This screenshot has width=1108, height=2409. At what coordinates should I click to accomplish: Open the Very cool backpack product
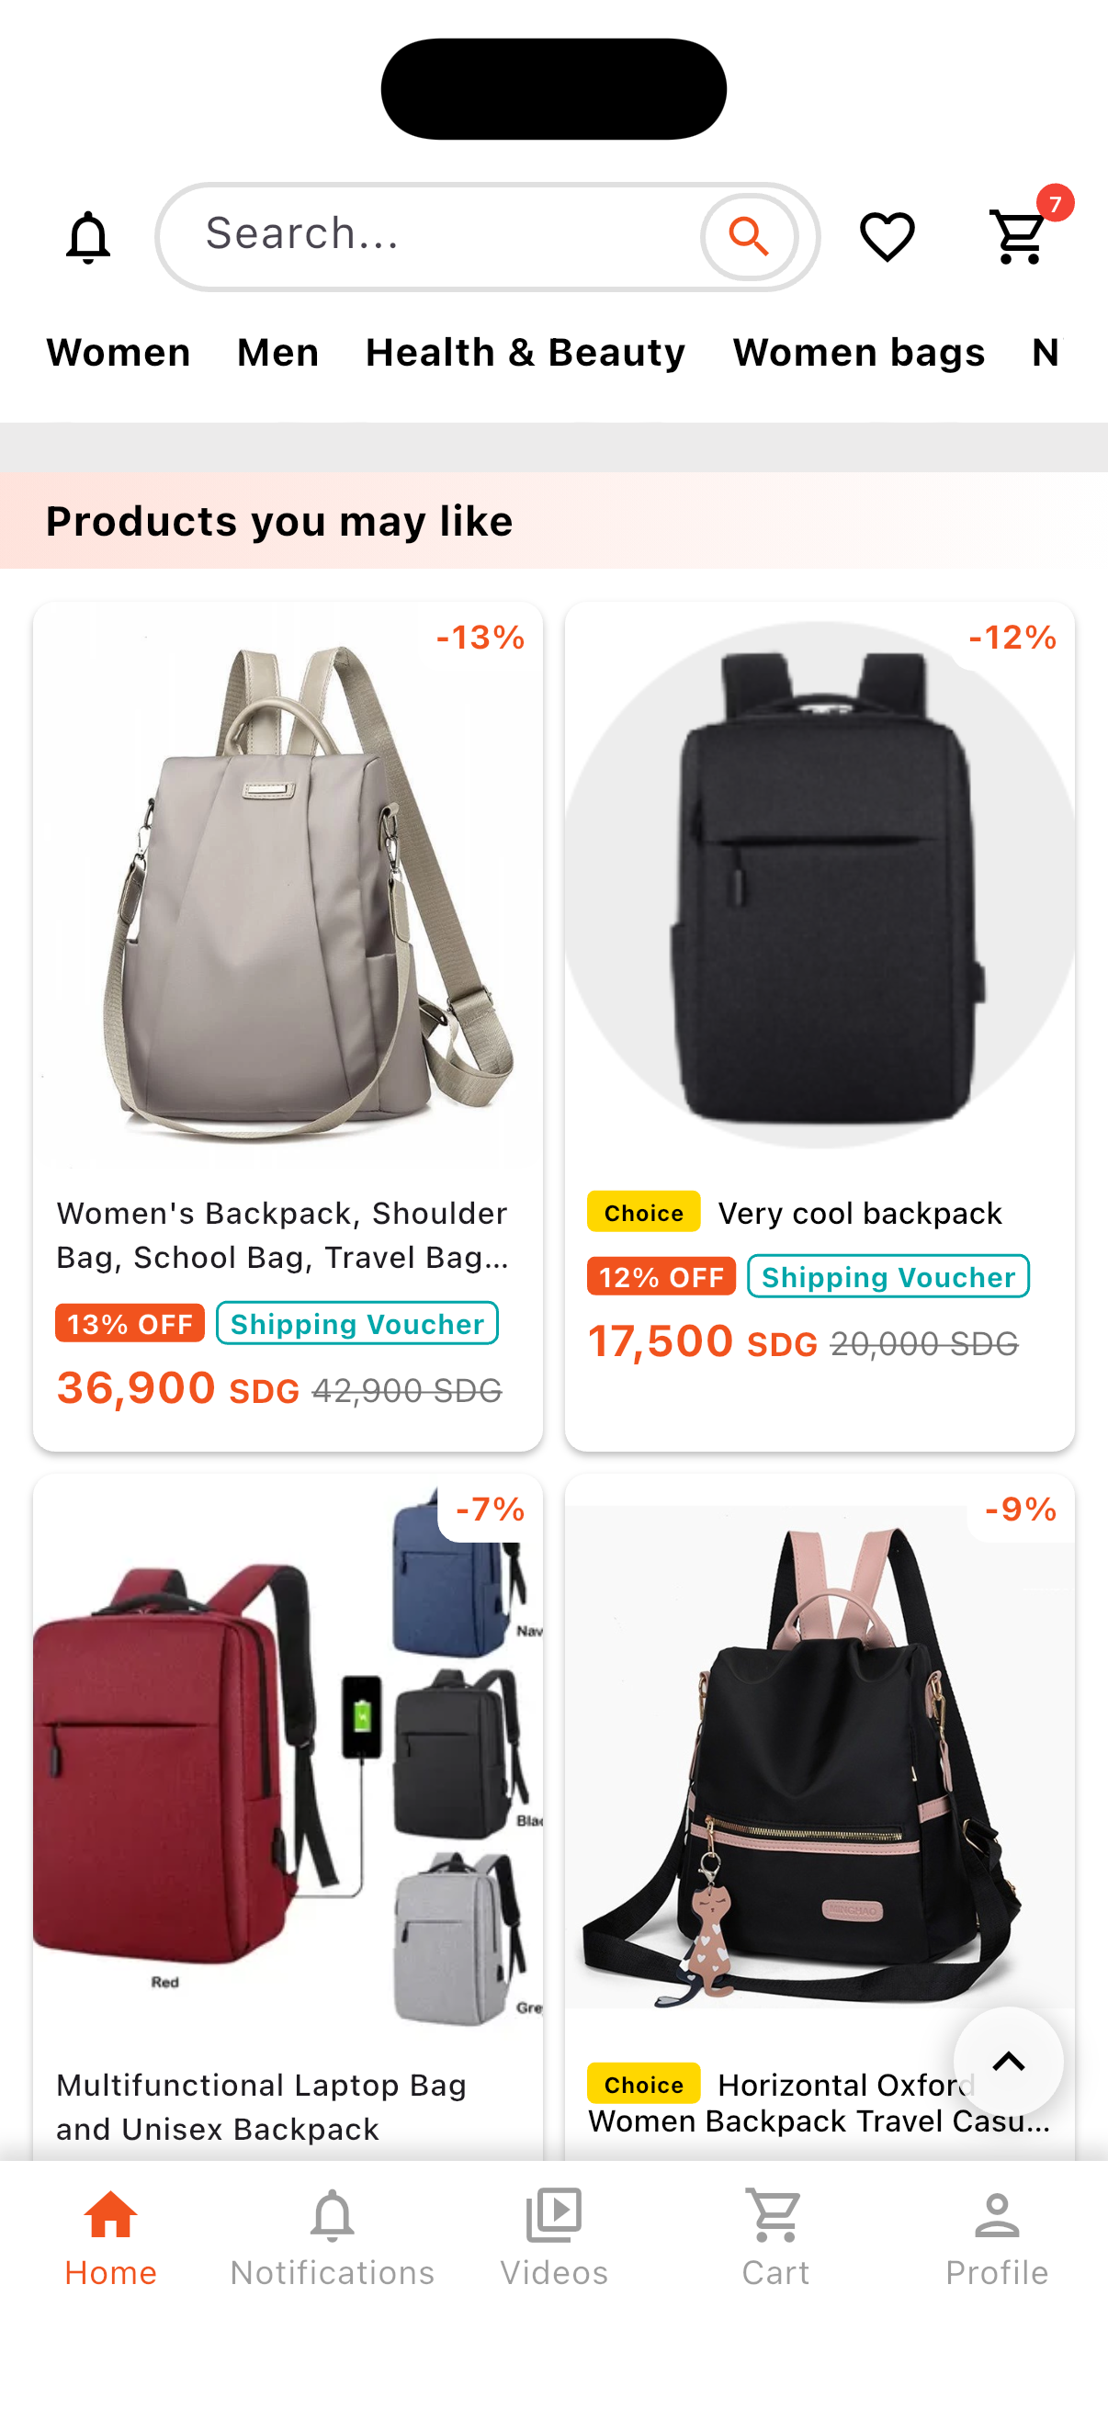click(x=820, y=1026)
